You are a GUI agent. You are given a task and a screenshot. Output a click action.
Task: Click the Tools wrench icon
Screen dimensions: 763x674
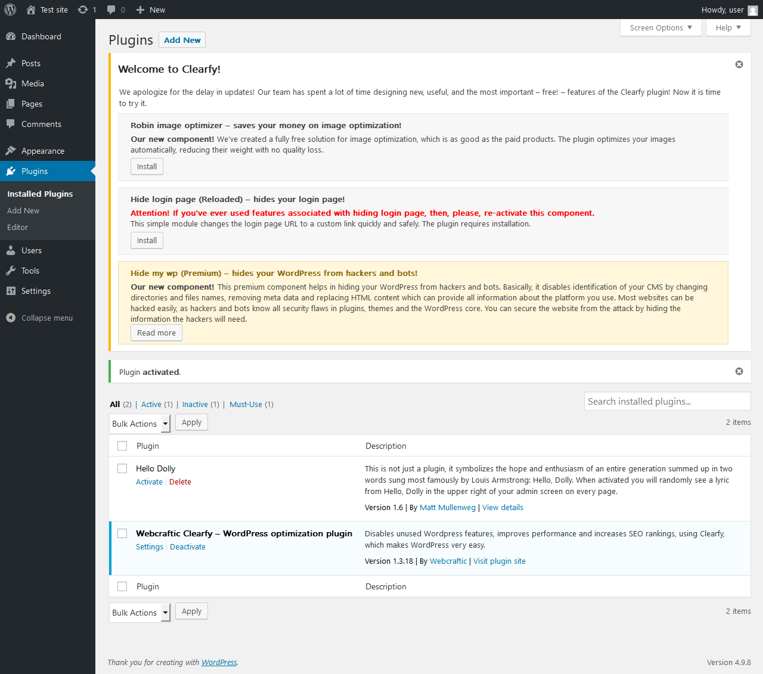point(11,271)
